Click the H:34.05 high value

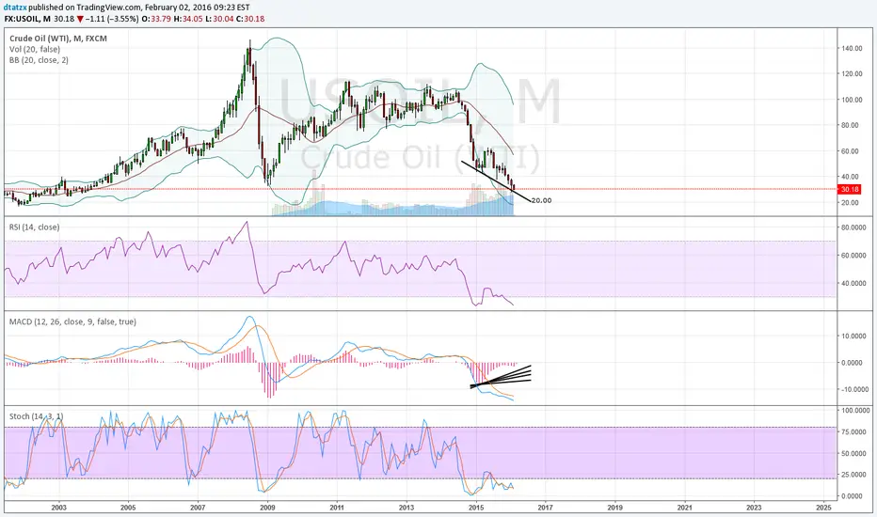coord(186,19)
